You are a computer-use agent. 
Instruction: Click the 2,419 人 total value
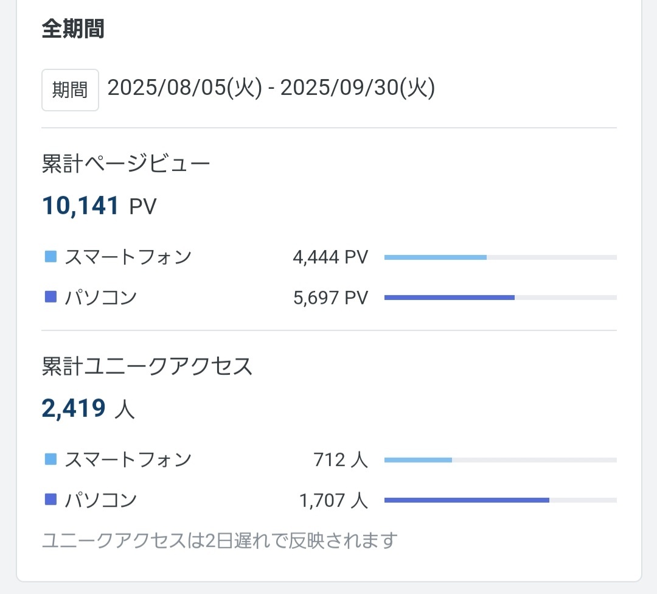(88, 408)
